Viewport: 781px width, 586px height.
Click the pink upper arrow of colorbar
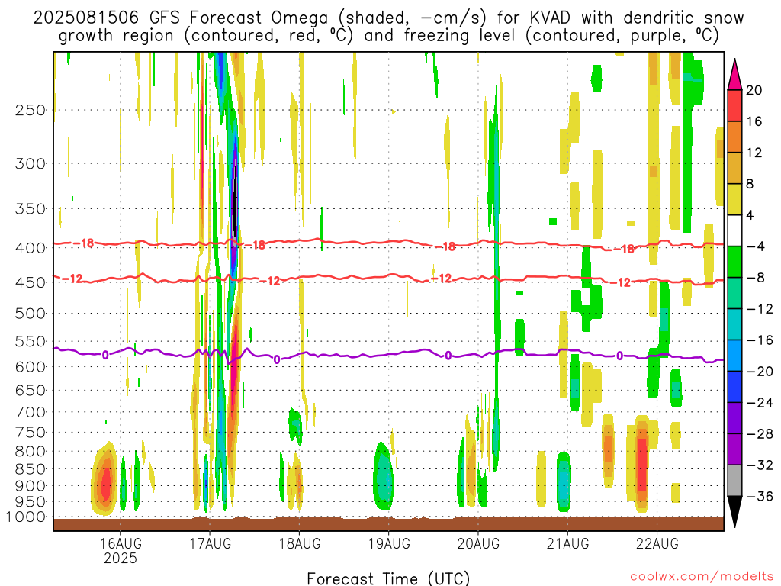tap(734, 75)
